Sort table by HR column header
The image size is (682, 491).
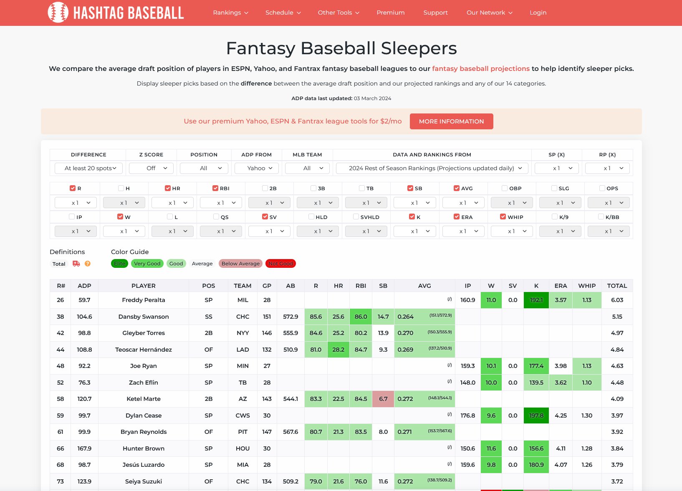[338, 286]
